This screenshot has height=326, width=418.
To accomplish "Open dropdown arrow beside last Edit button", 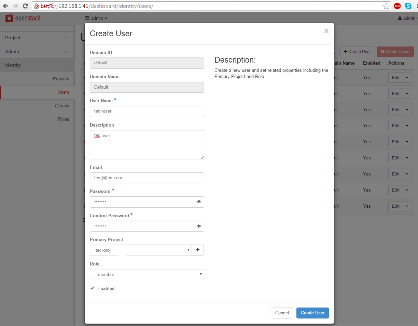I will 407,206.
